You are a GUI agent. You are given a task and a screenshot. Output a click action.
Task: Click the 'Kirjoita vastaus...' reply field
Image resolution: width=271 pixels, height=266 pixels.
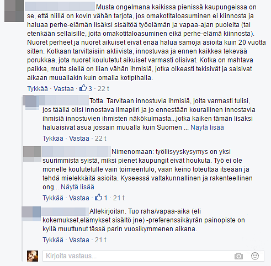(x=153, y=256)
